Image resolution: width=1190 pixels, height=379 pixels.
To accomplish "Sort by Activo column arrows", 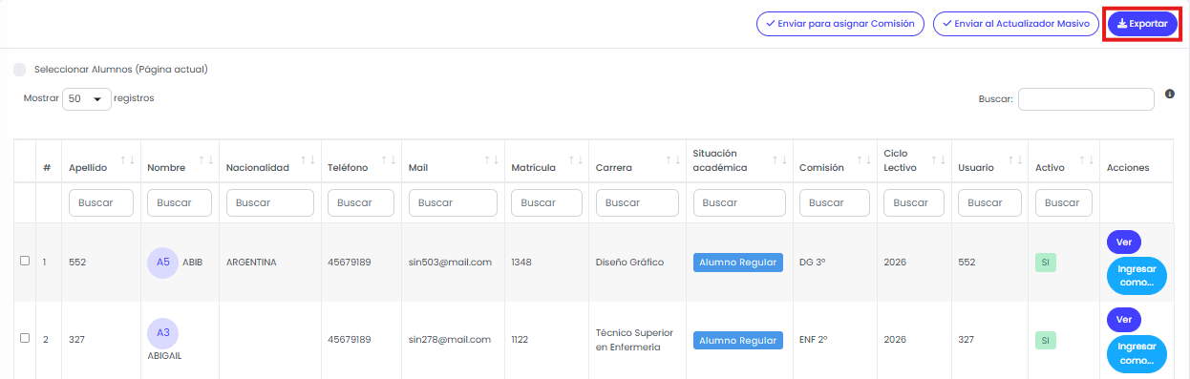I will pos(1086,160).
